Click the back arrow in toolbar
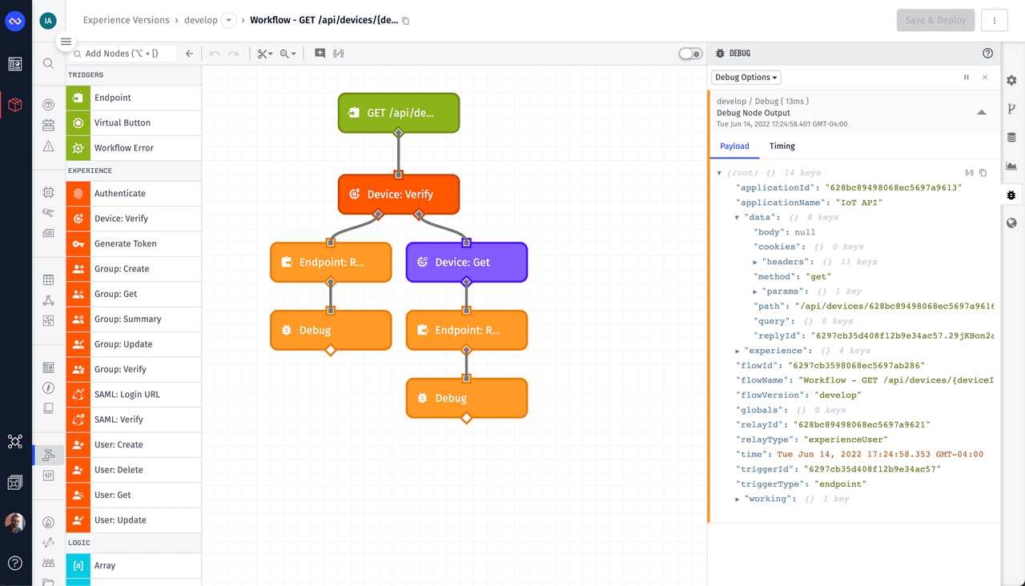Viewport: 1025px width, 586px height. point(190,54)
